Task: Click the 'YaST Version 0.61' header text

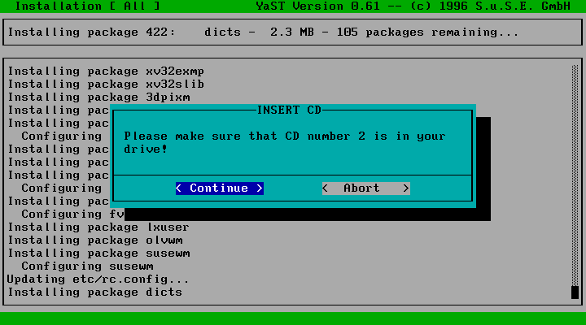Action: coord(317,6)
